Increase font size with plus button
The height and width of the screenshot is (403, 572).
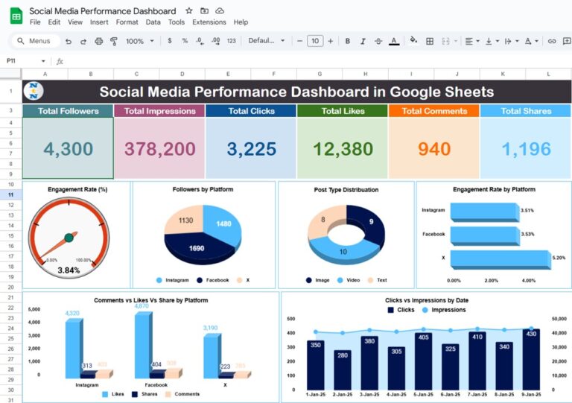tap(331, 41)
